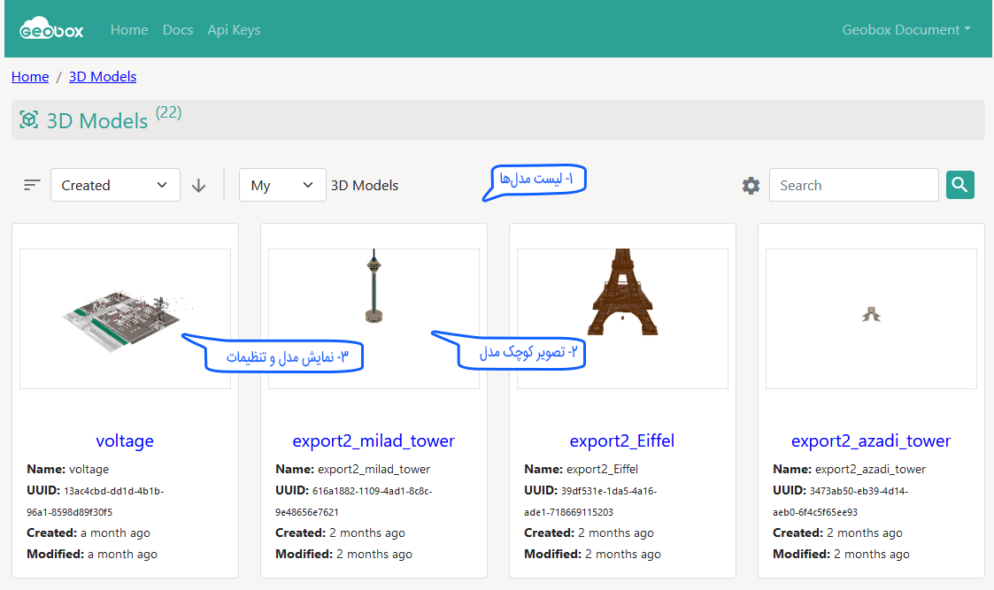Click the sort lines icon

tap(33, 185)
